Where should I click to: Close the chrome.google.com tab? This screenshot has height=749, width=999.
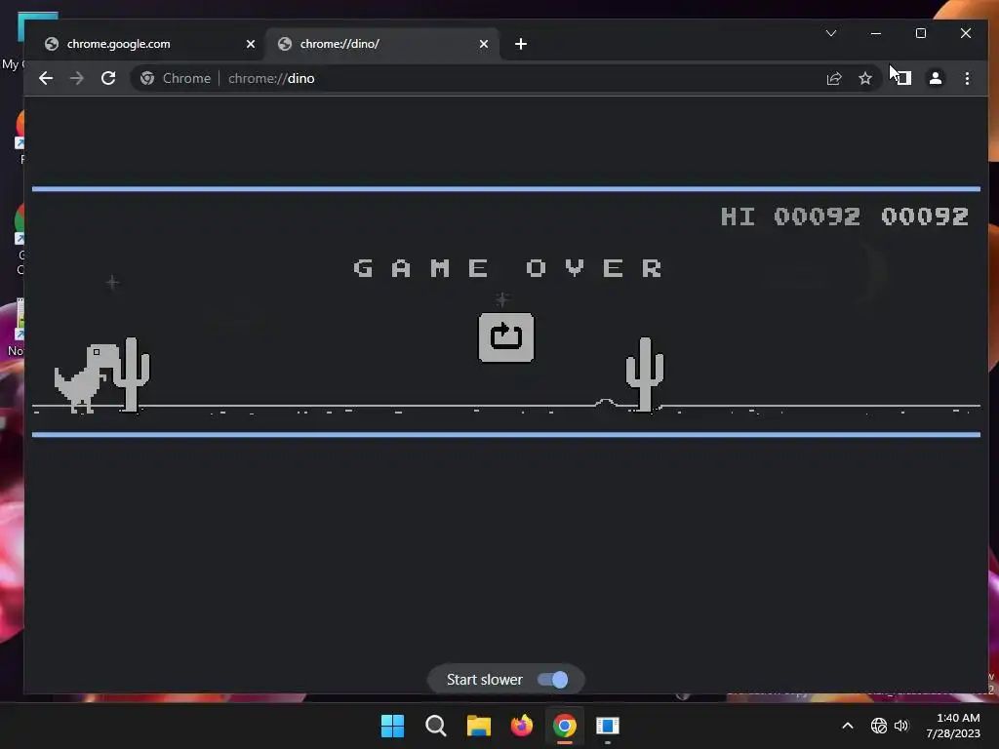pos(251,44)
